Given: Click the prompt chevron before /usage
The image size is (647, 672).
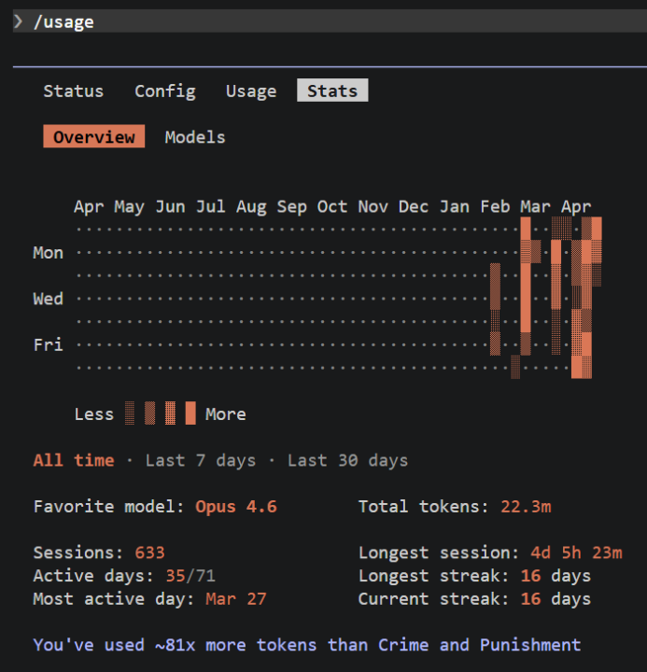Looking at the screenshot, I should [19, 21].
